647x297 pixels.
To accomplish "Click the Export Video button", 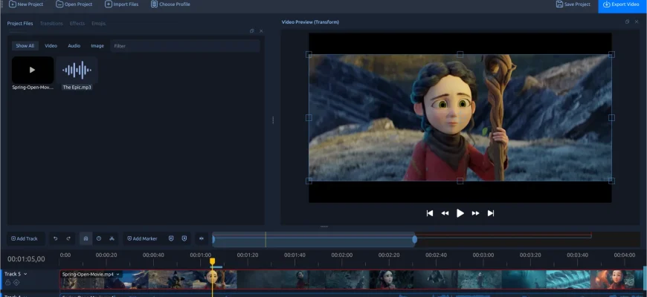I will [x=621, y=4].
